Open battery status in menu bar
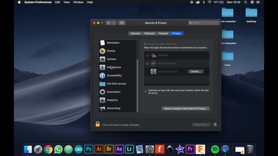278x156 pixels. pos(218,2)
